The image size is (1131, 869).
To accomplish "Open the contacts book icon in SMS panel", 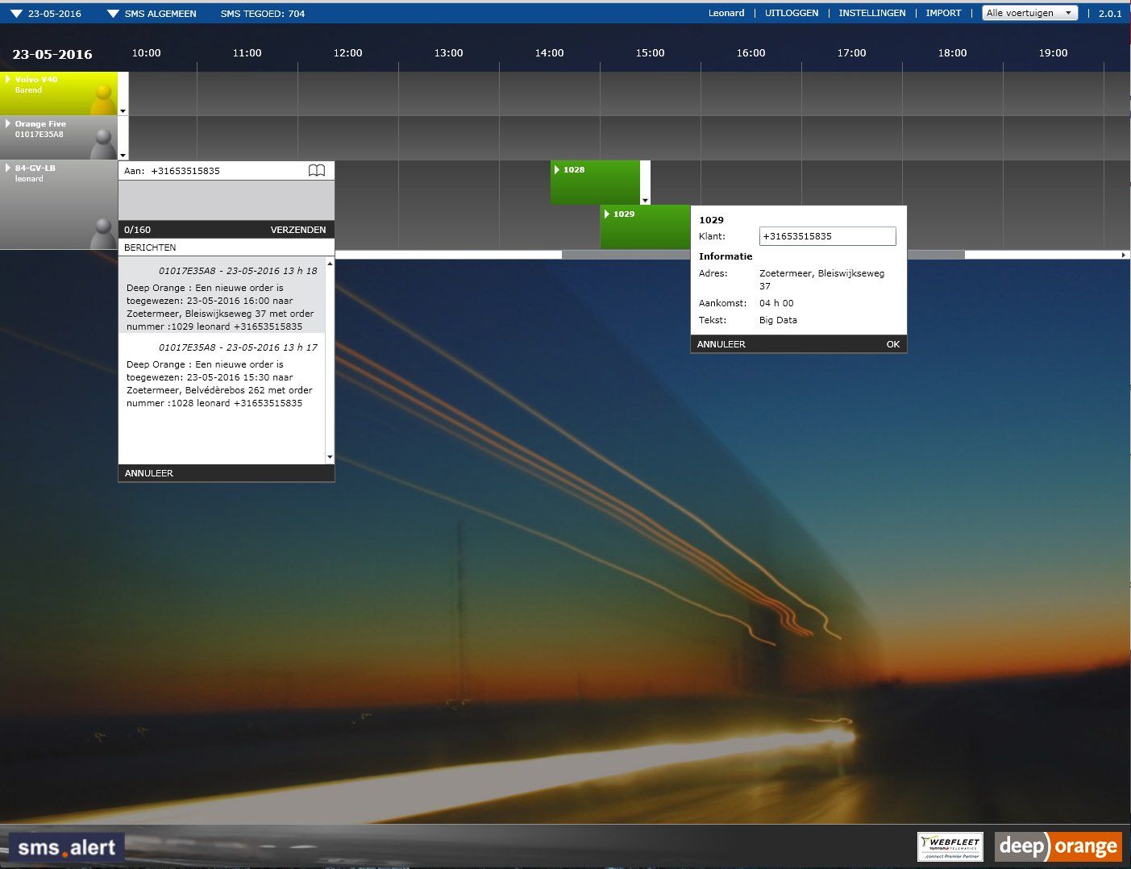I will click(x=317, y=170).
